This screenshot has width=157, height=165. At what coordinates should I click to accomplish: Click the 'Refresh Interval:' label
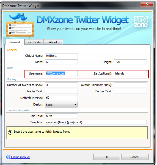coord(32,98)
